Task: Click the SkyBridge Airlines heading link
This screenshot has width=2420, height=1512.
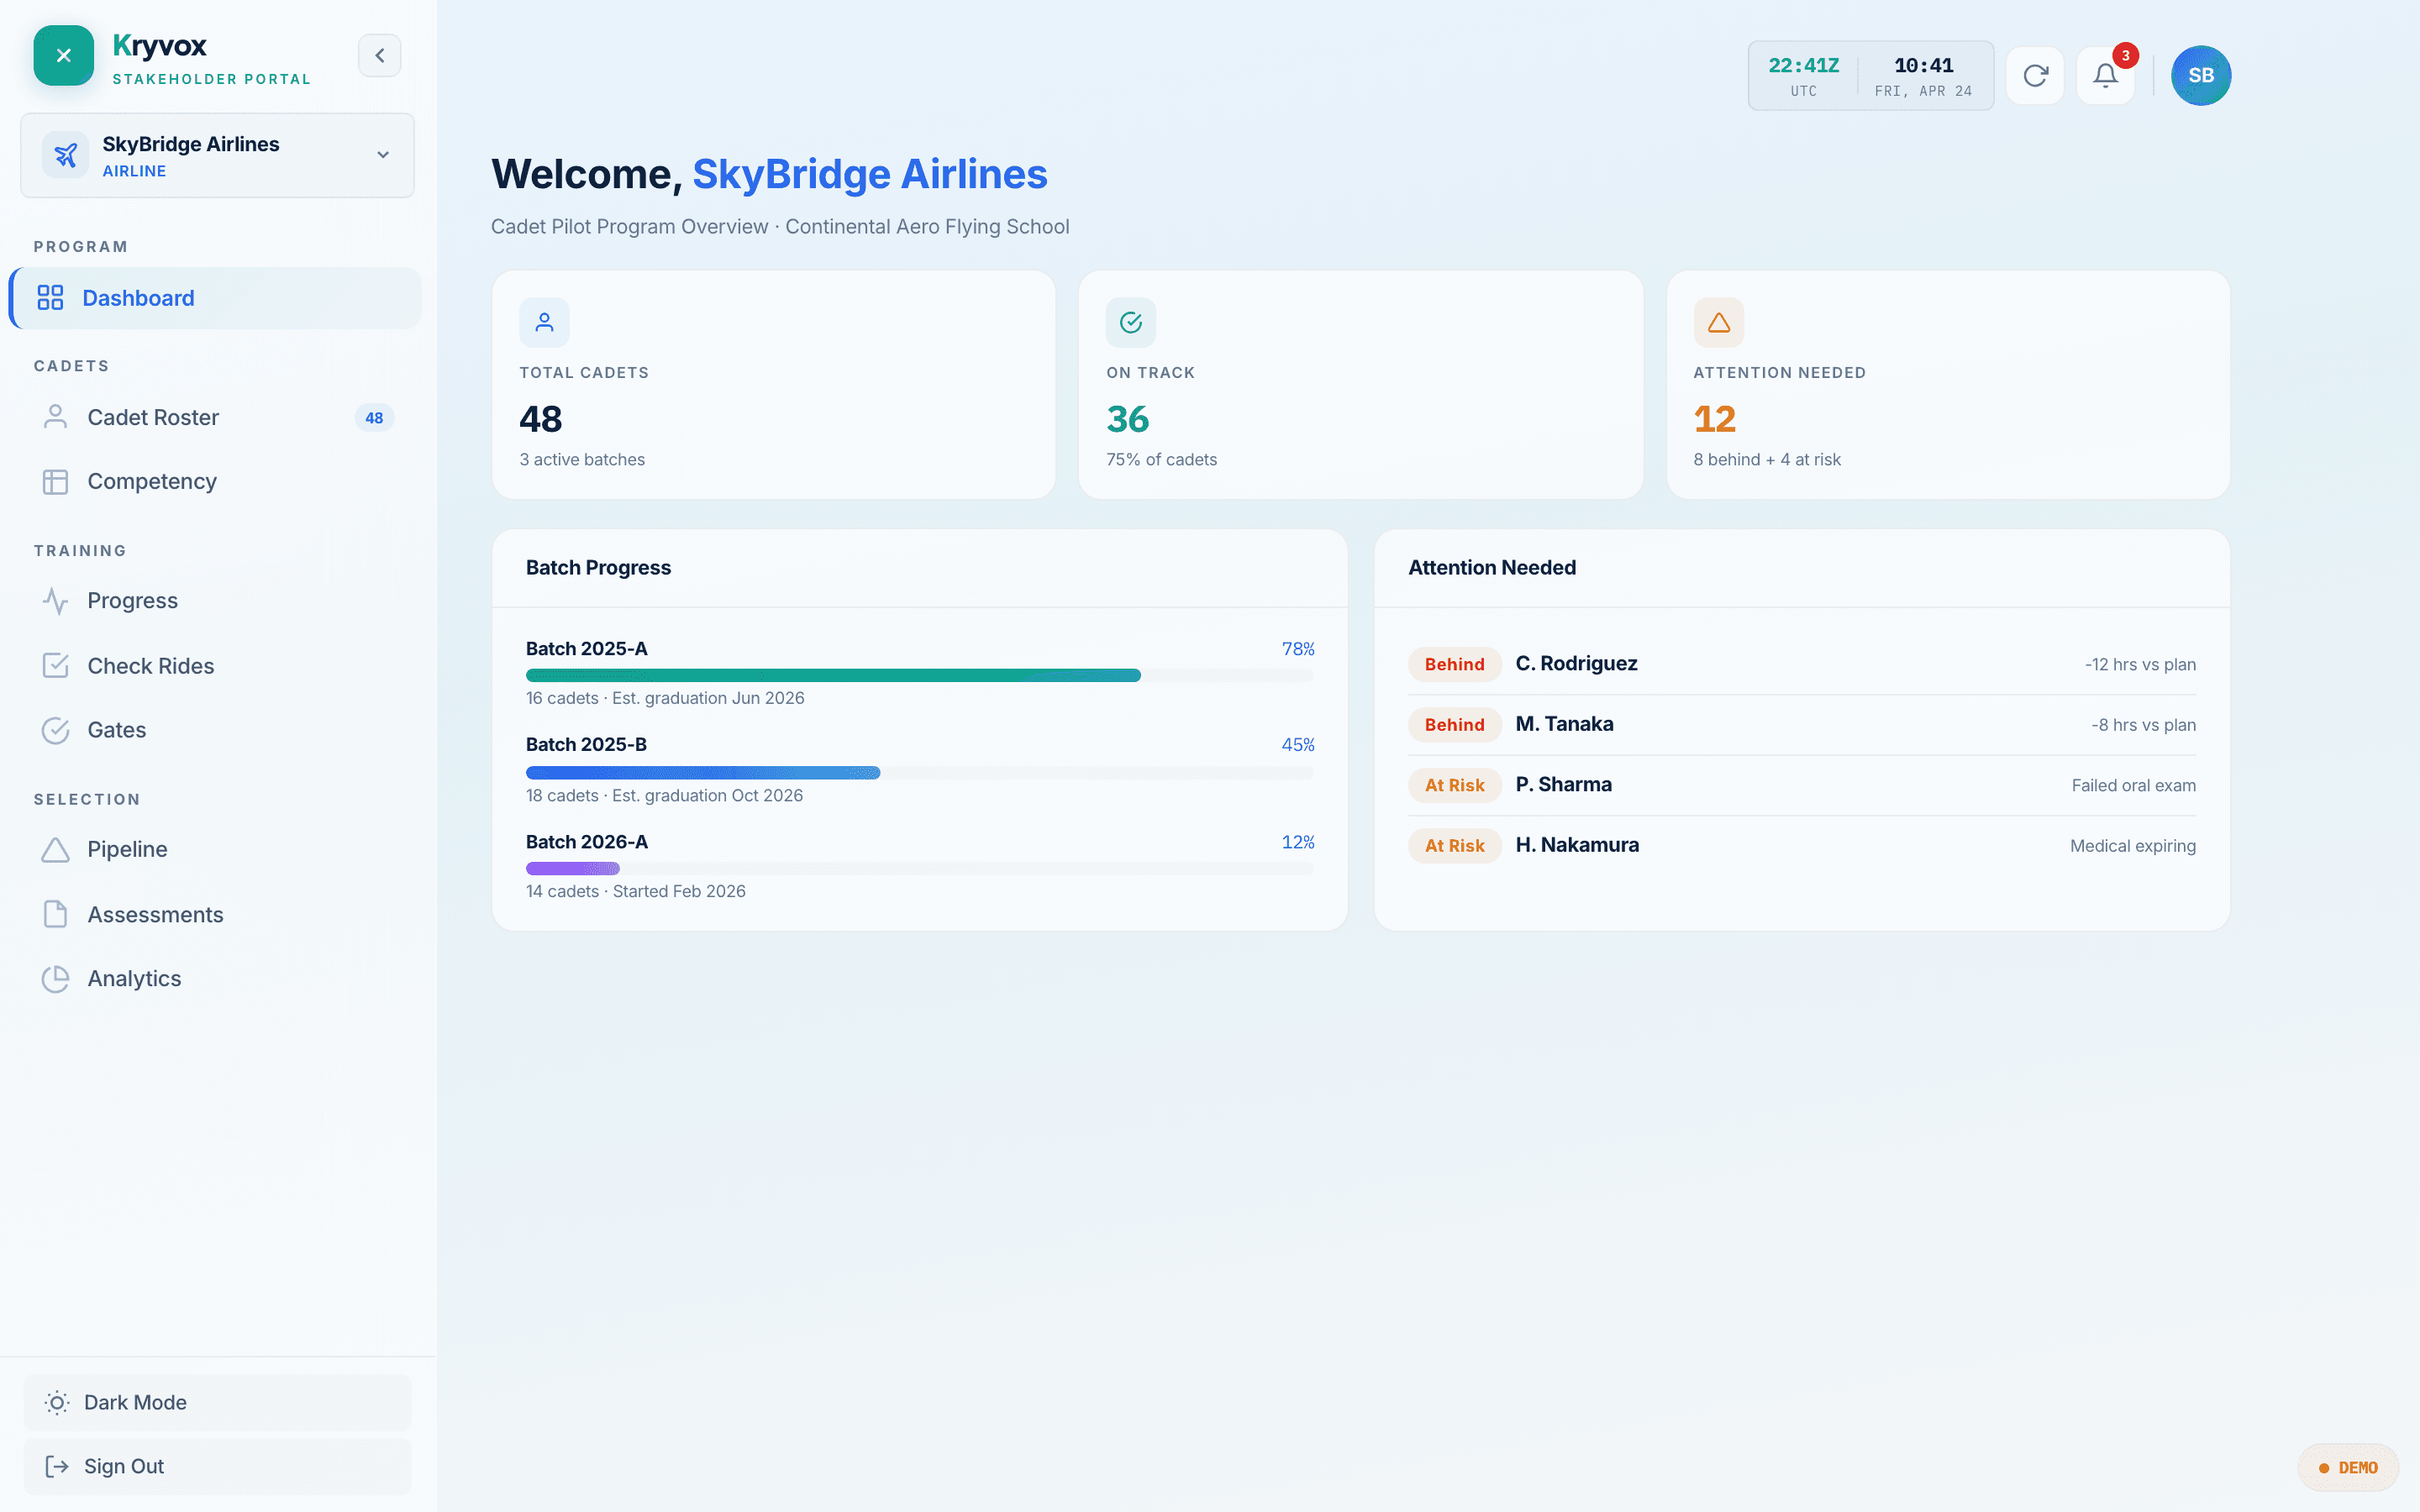Action: click(x=869, y=174)
